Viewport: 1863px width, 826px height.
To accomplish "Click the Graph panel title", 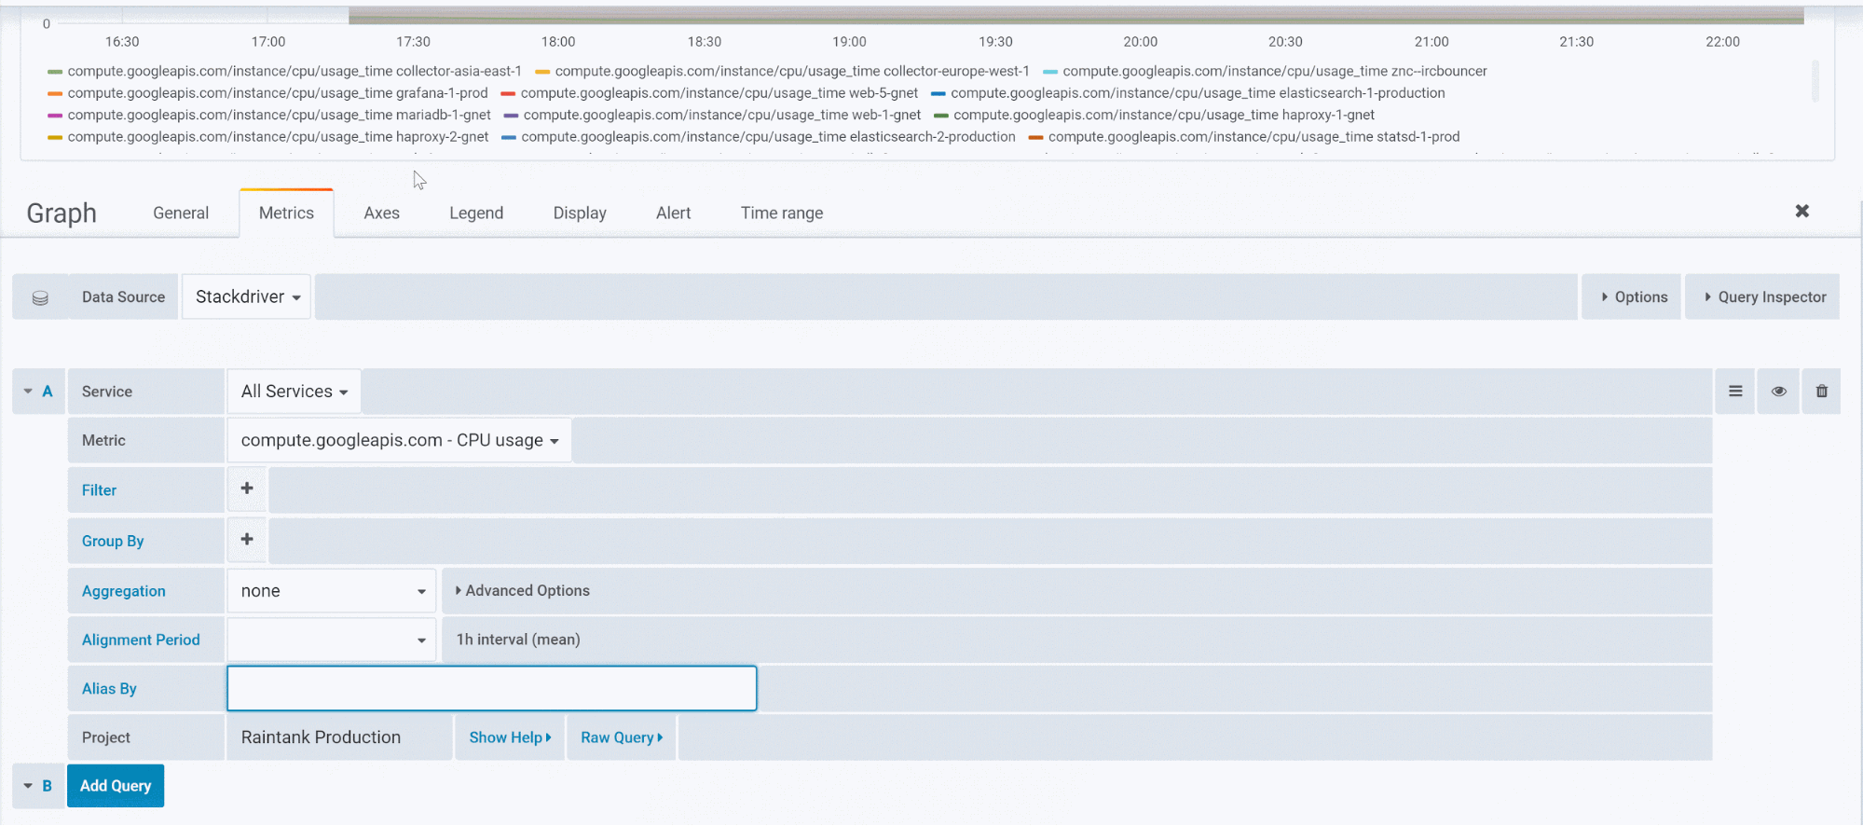I will (x=62, y=213).
